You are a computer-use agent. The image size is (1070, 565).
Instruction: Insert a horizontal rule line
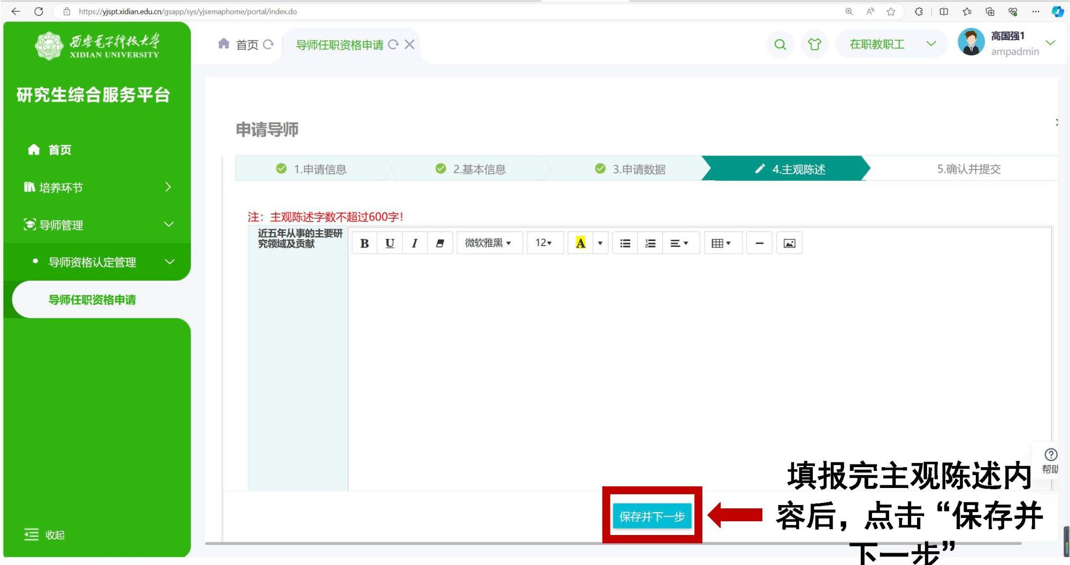[759, 243]
